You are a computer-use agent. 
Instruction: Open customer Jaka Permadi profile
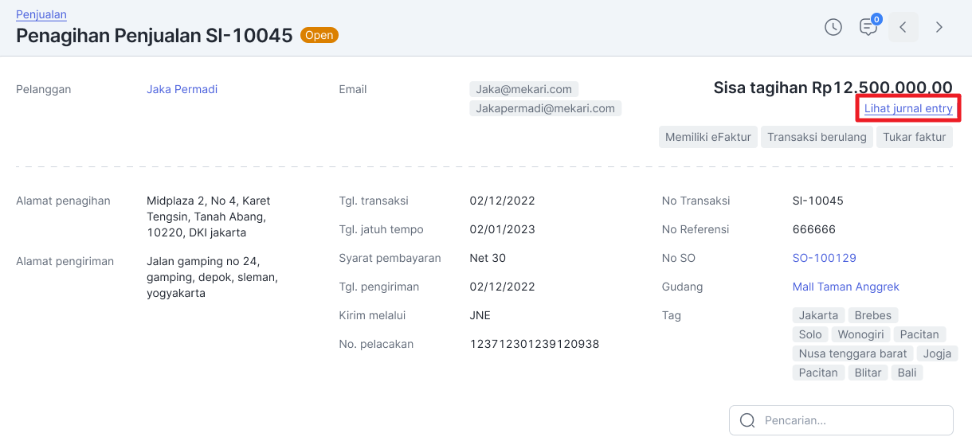click(182, 89)
